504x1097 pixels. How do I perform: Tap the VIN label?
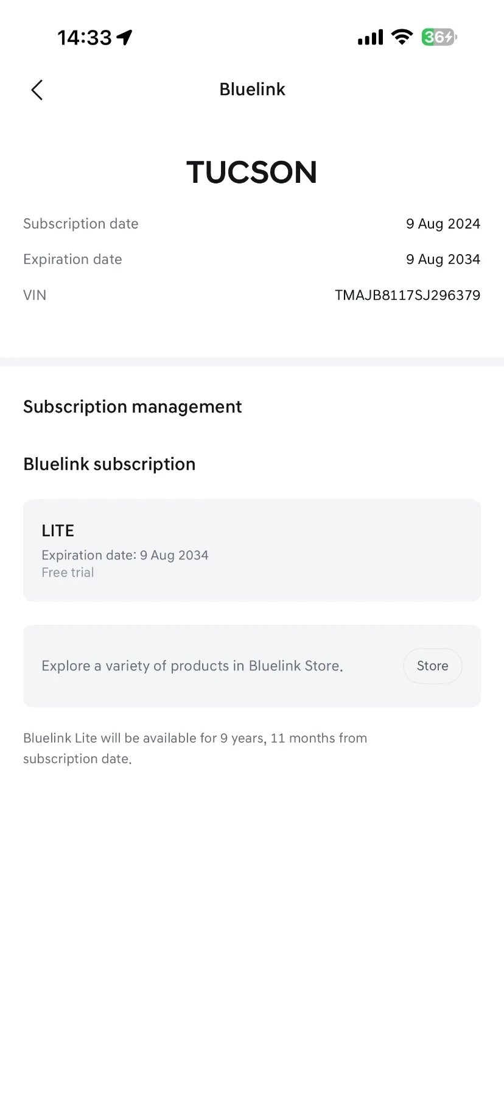[x=35, y=296]
